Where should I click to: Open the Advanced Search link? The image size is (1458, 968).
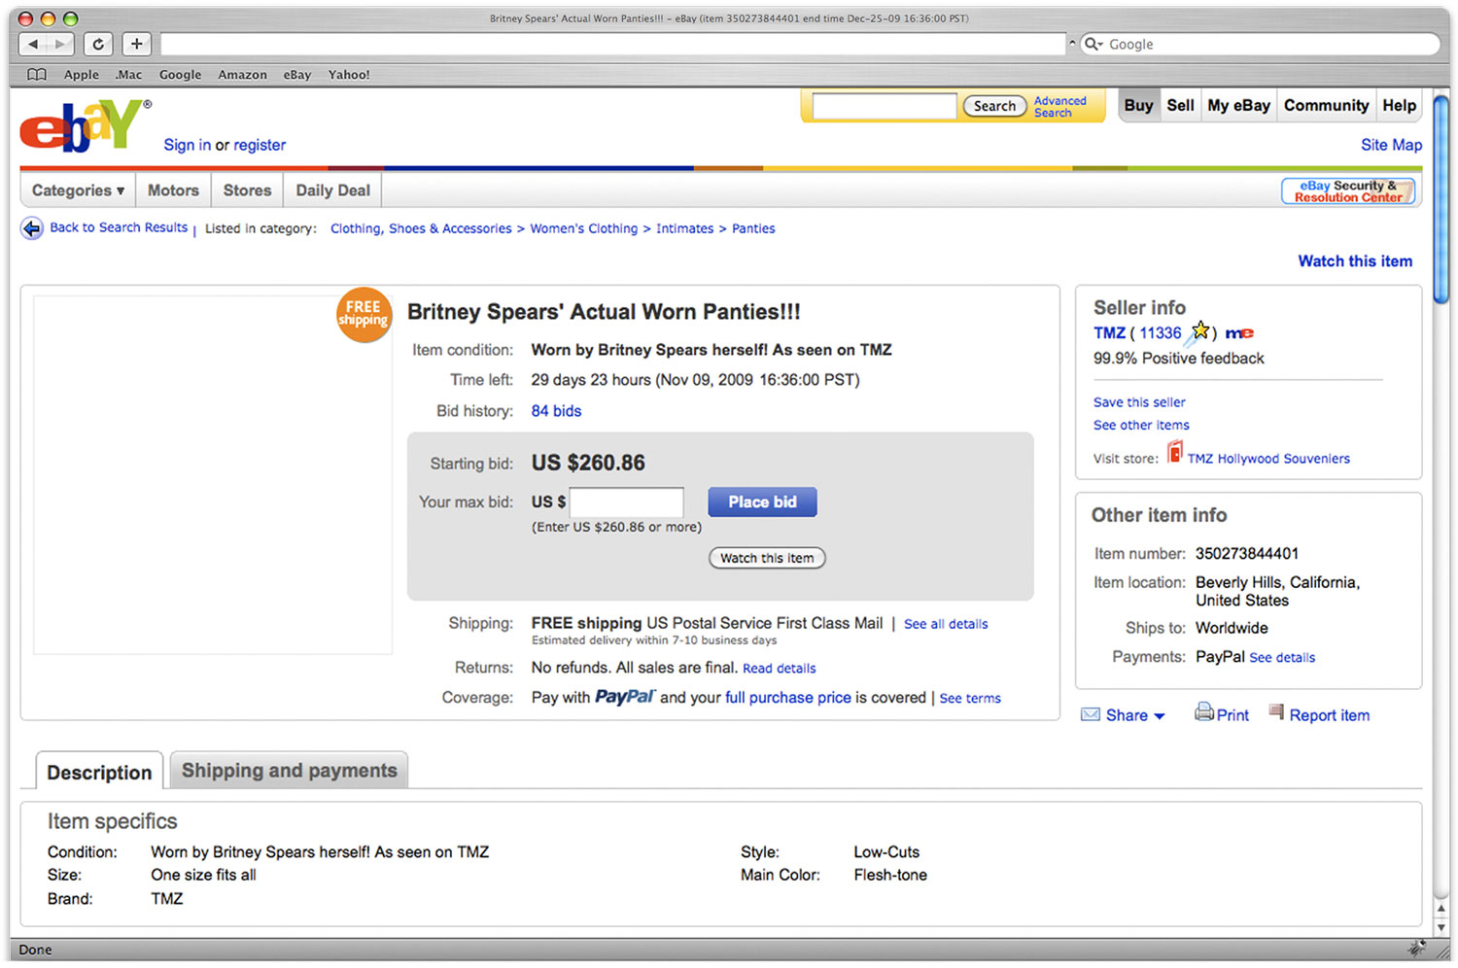pyautogui.click(x=1059, y=107)
